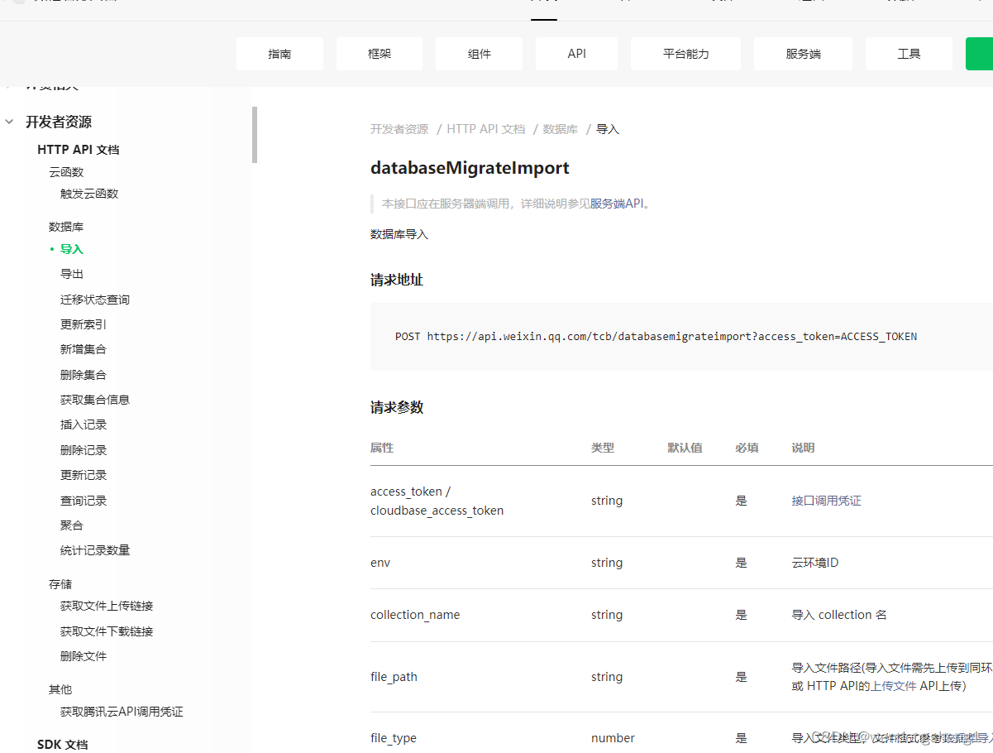Open 删除文件 page
993x753 pixels.
[84, 656]
